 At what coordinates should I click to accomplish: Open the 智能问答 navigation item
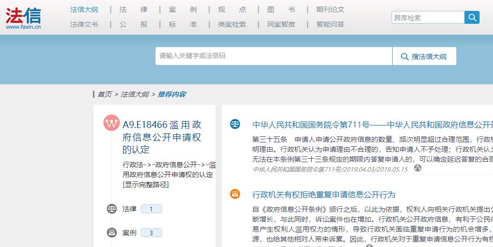tap(330, 24)
